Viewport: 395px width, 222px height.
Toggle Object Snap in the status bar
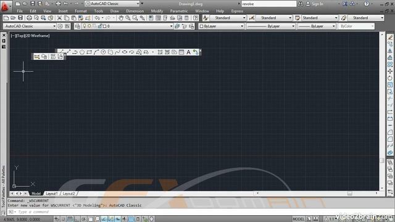tap(91, 219)
